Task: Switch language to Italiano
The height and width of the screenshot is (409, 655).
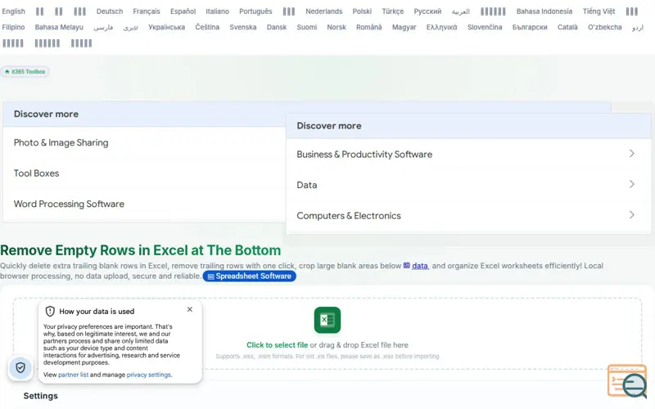Action: click(217, 11)
